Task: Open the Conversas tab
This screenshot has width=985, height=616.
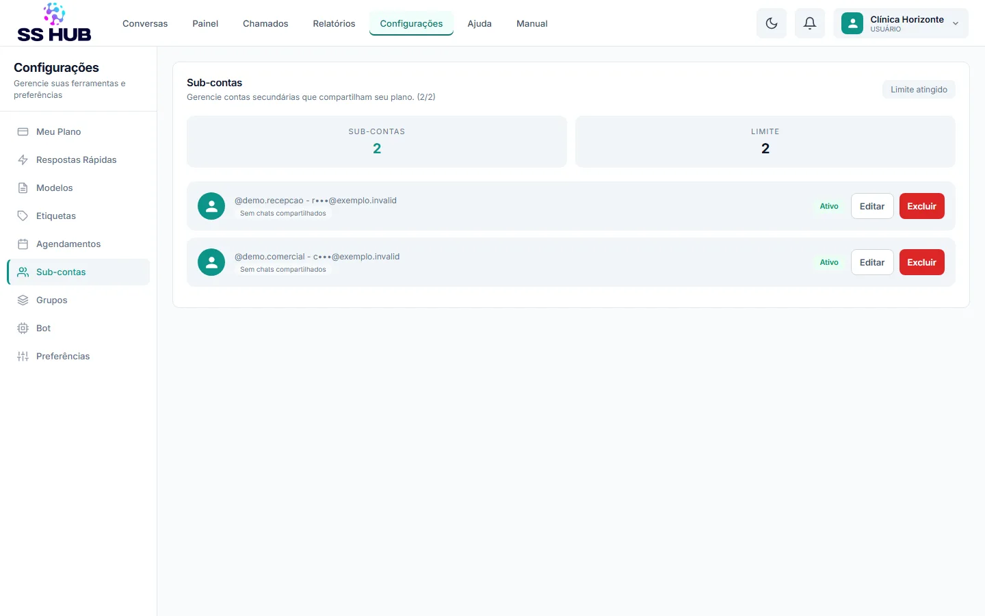Action: point(145,23)
